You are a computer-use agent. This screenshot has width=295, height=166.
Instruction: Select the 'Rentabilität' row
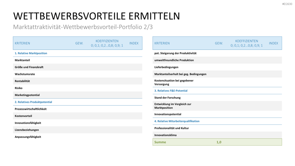tap(77, 81)
